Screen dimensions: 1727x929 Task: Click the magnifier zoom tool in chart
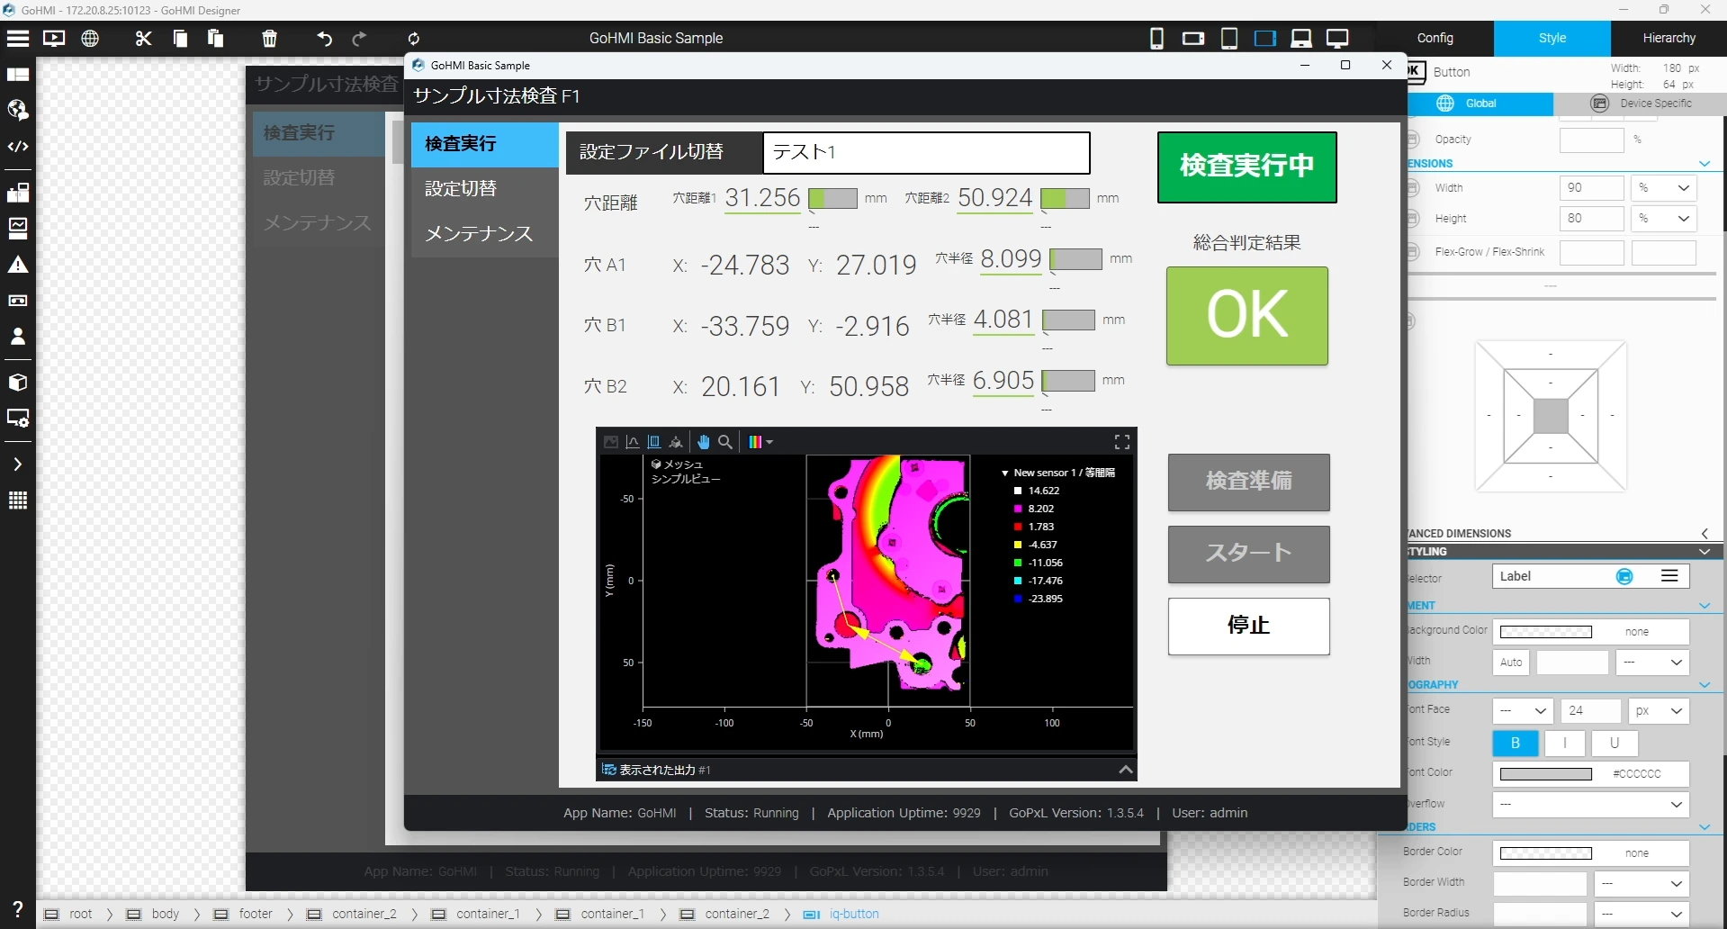pyautogui.click(x=725, y=442)
